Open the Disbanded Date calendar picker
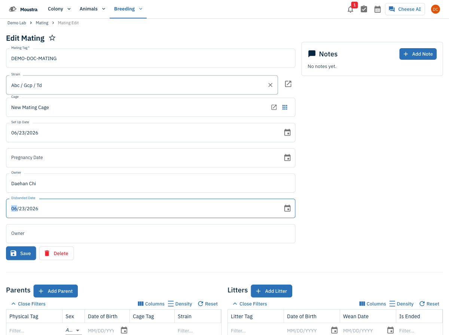 coord(287,208)
